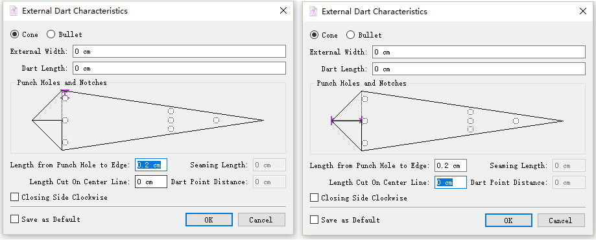Image resolution: width=596 pixels, height=240 pixels.
Task: Select Bullet radio in left dialog
Action: click(x=51, y=34)
